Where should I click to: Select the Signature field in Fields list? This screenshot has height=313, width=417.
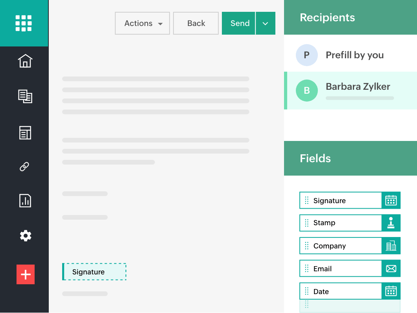tap(350, 200)
